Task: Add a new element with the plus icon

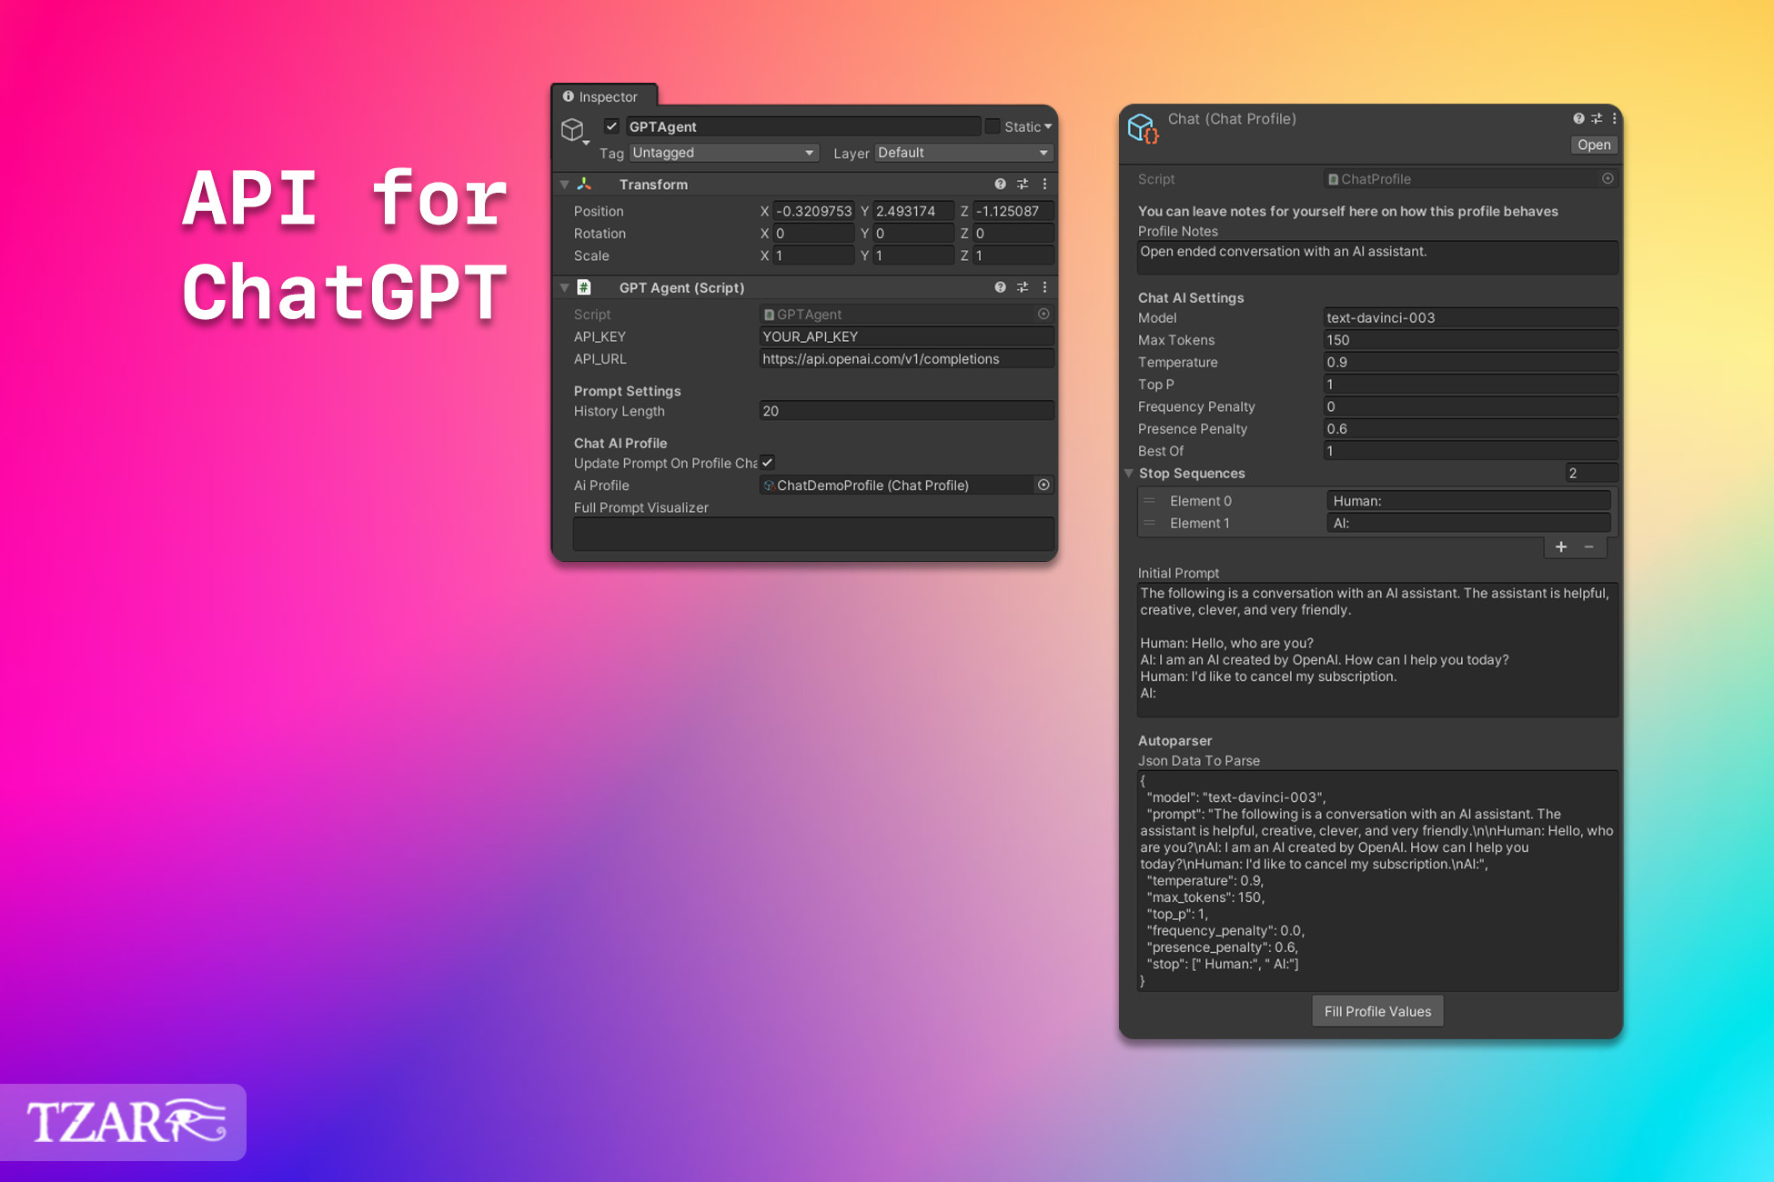Action: point(1561,546)
